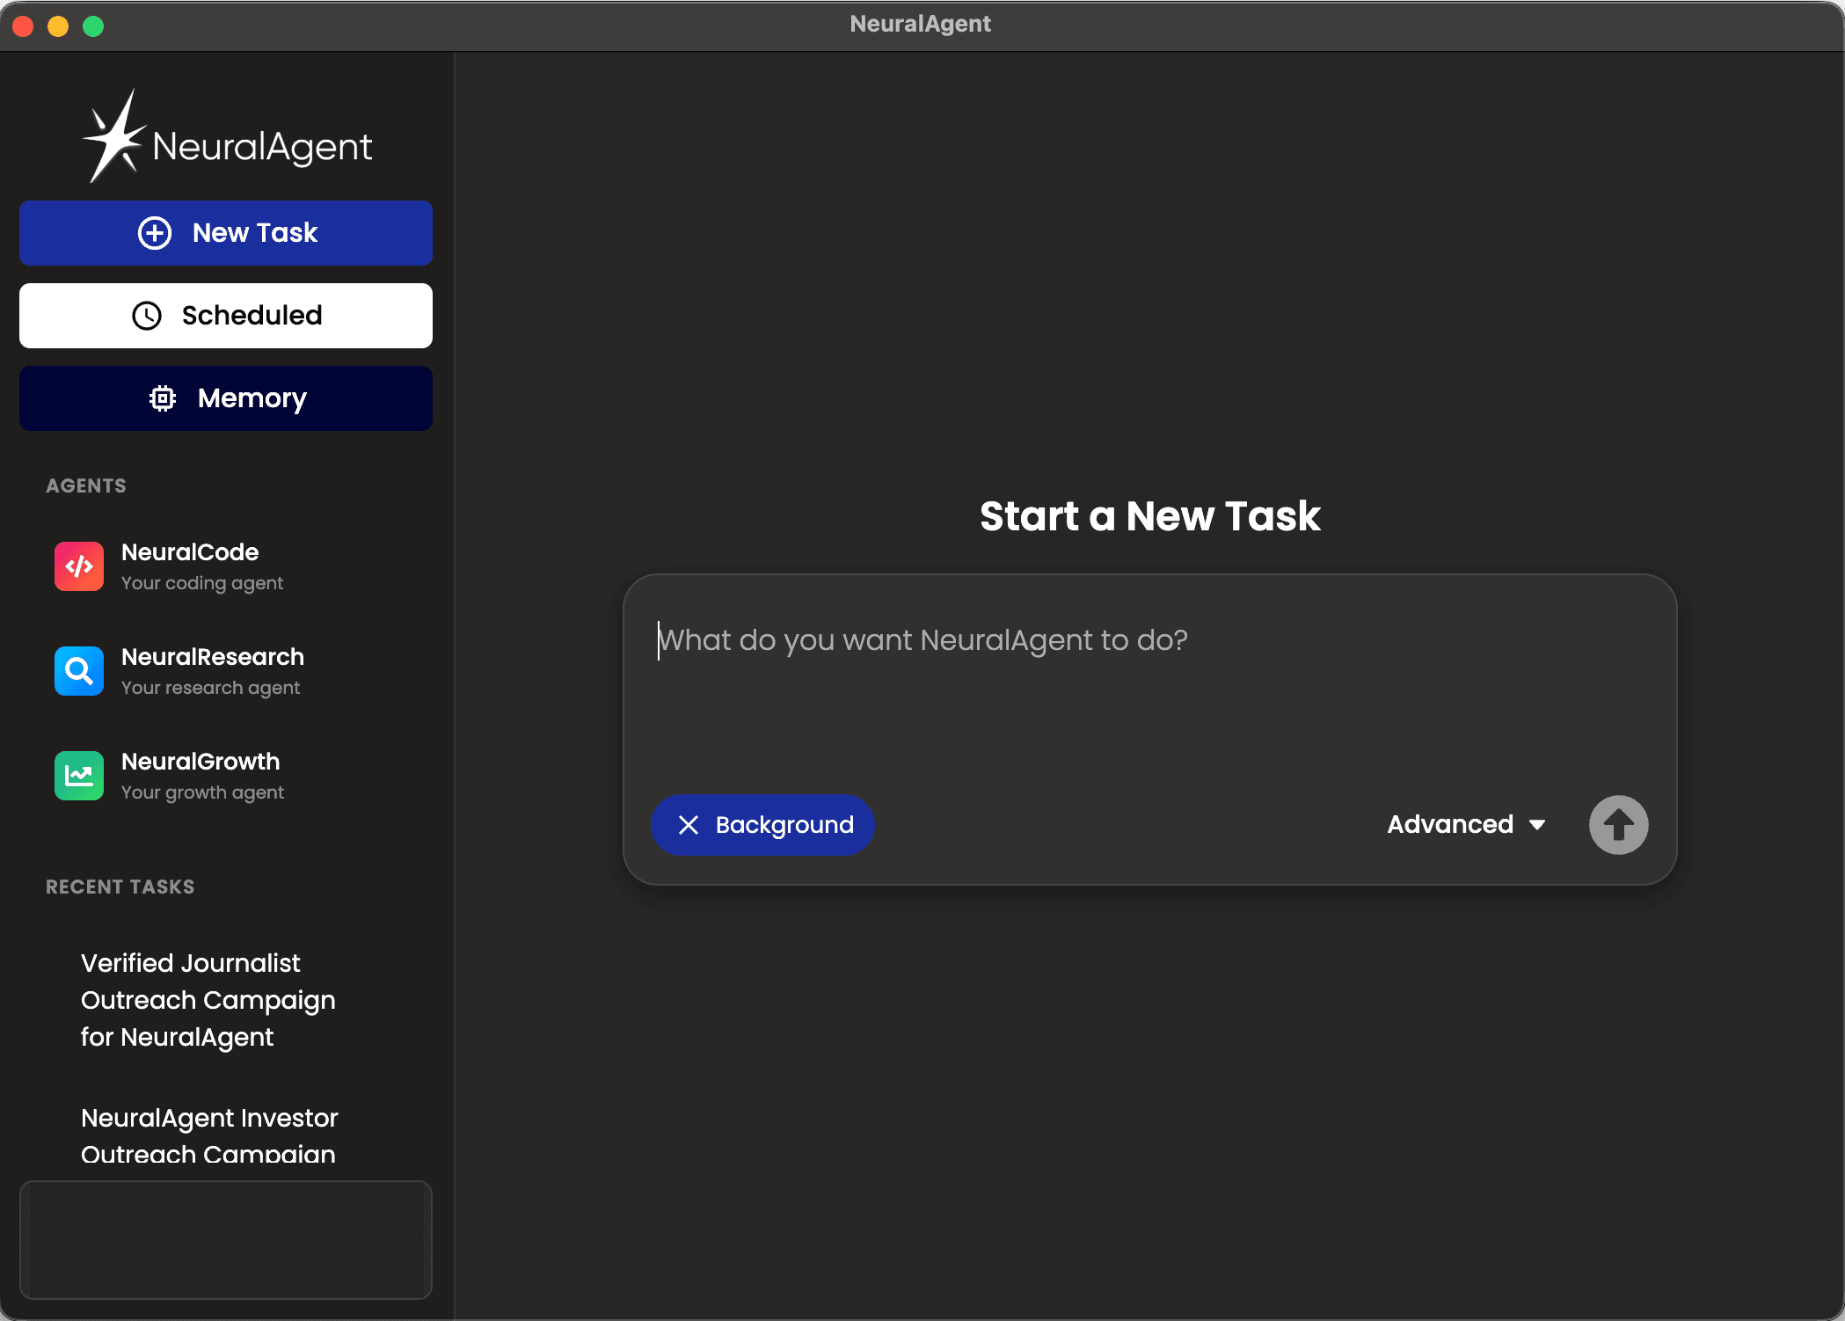Viewport: 1845px width, 1321px height.
Task: Expand the Advanced options dropdown
Action: click(x=1465, y=824)
